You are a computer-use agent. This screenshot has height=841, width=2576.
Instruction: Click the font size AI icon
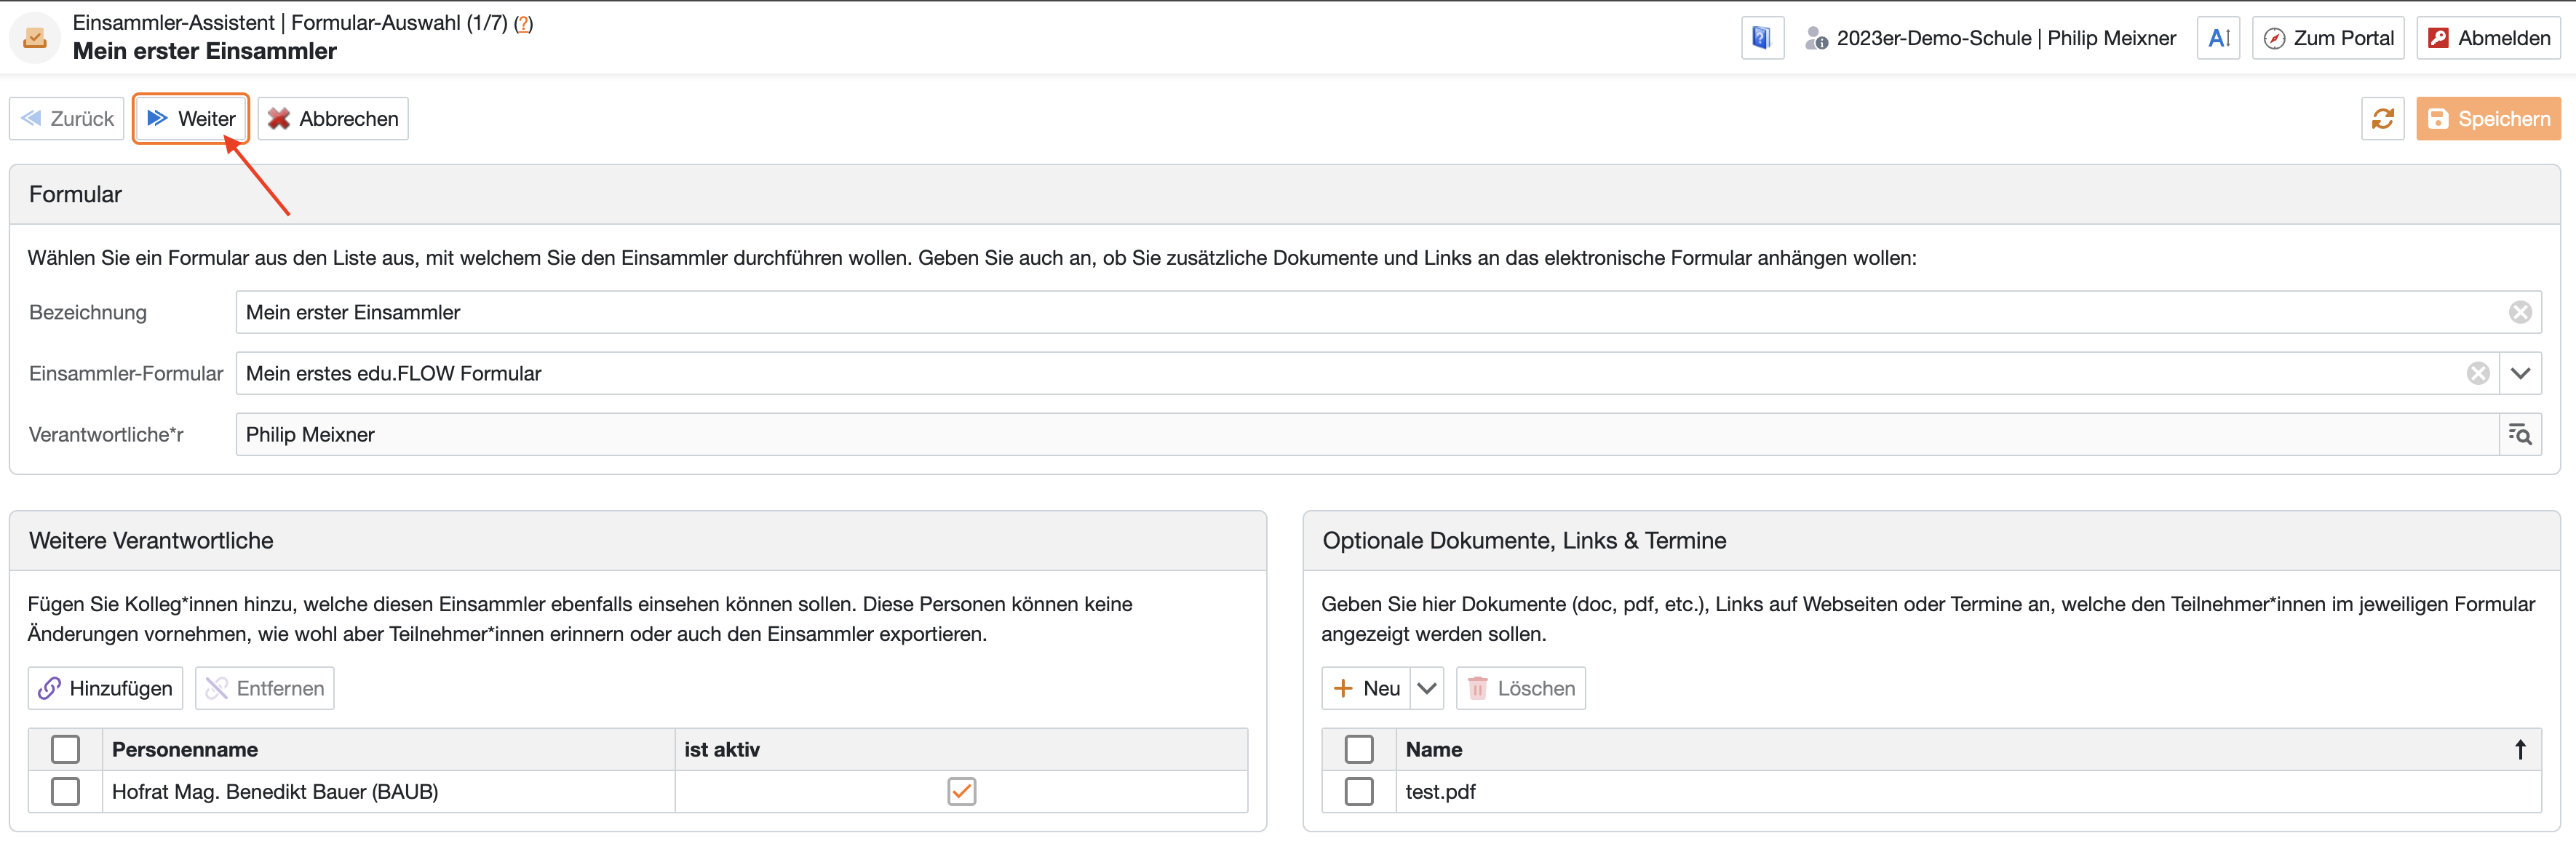2217,38
